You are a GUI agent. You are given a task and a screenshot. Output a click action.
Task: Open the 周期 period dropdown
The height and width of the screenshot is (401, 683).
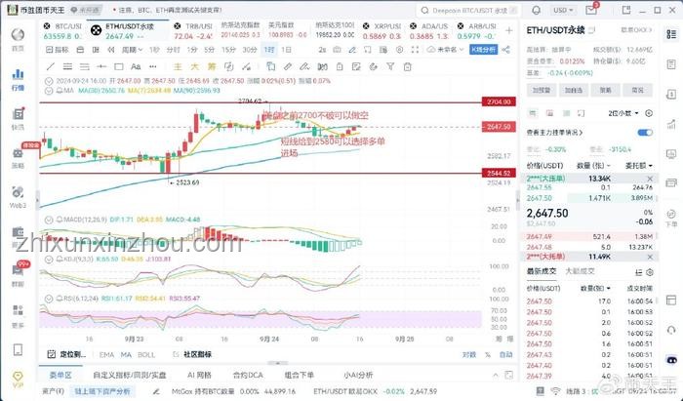[x=132, y=50]
